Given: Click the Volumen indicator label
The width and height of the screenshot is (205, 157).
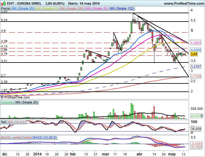Looking at the screenshot, I should tap(7, 102).
